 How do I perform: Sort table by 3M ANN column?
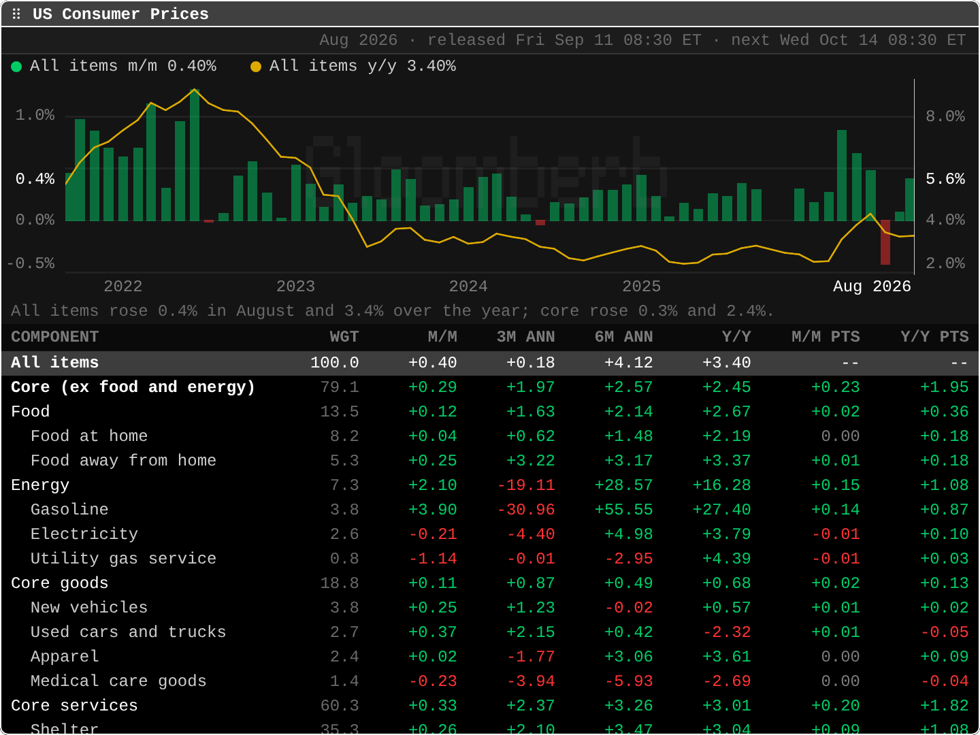coord(525,337)
